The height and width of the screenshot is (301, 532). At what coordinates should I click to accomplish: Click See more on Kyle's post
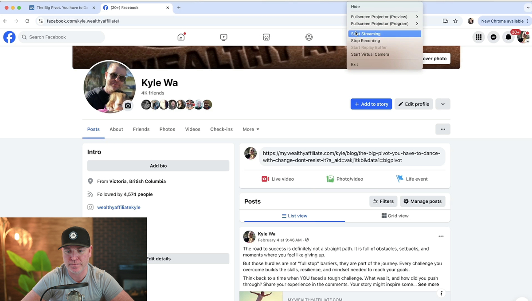428,284
